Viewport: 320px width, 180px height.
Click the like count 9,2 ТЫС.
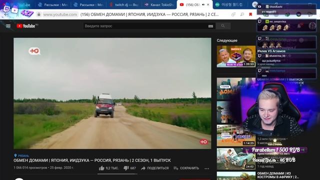[x=112, y=168]
